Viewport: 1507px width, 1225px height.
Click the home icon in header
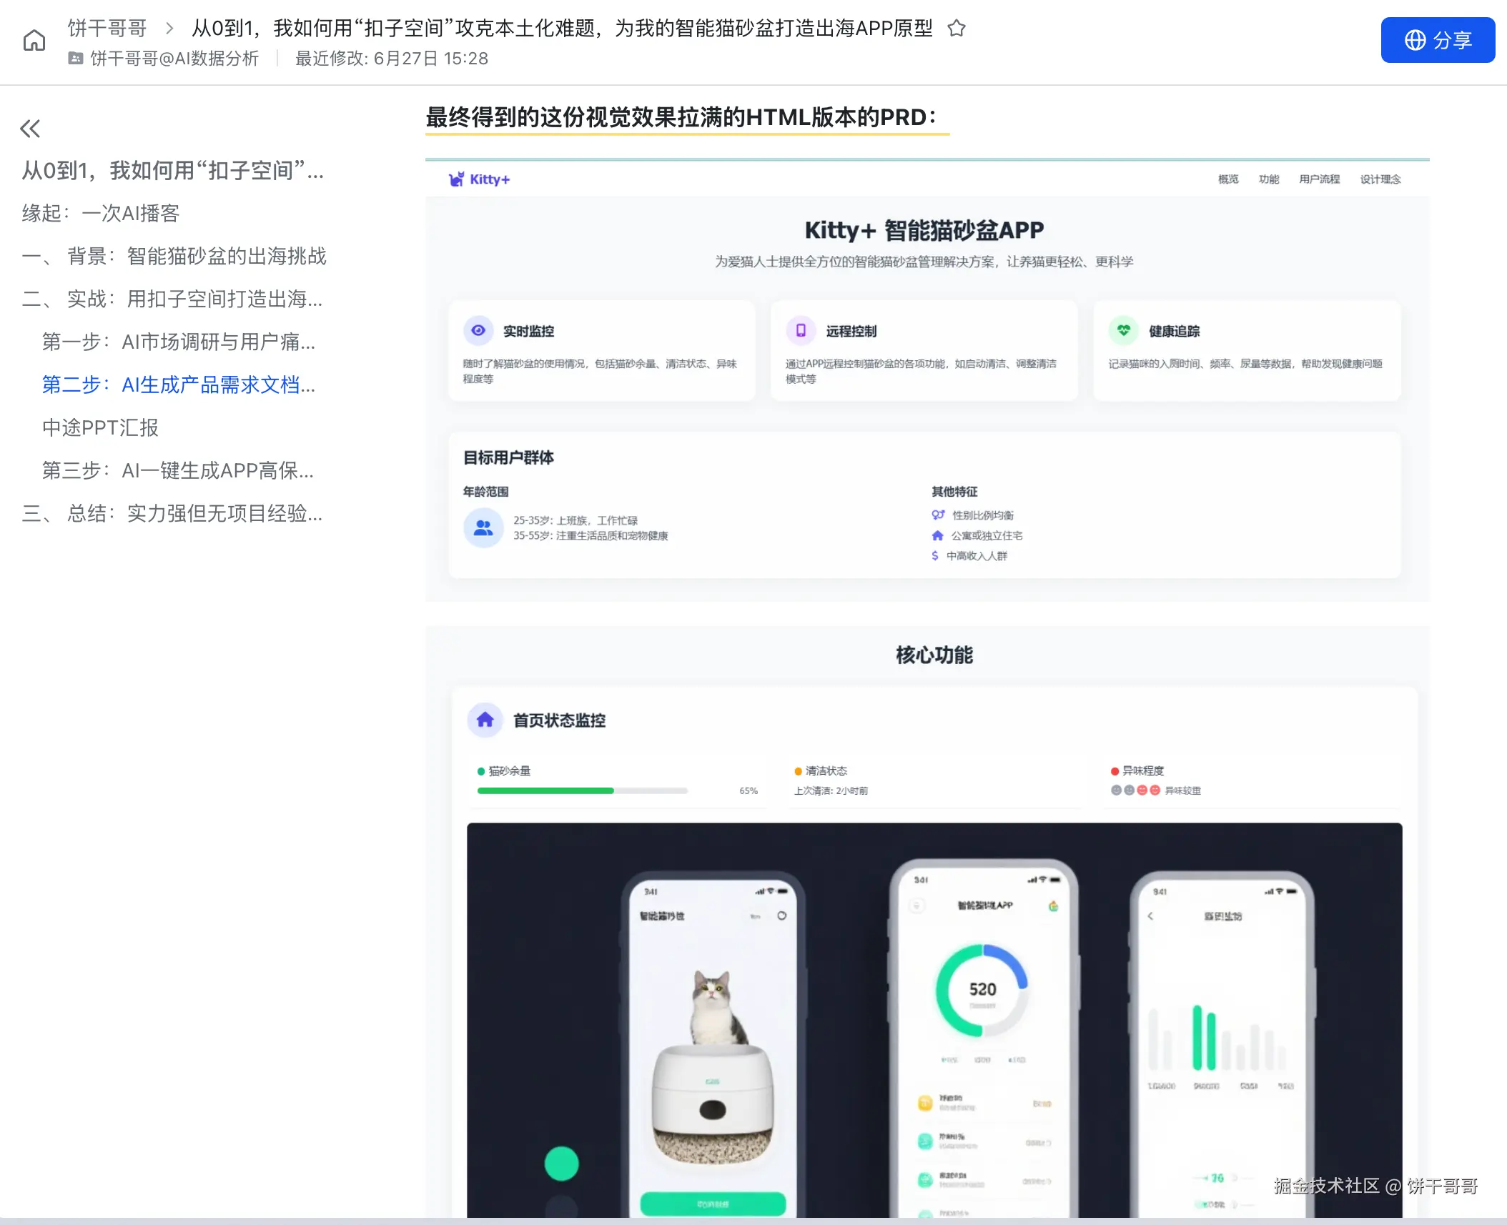[34, 41]
